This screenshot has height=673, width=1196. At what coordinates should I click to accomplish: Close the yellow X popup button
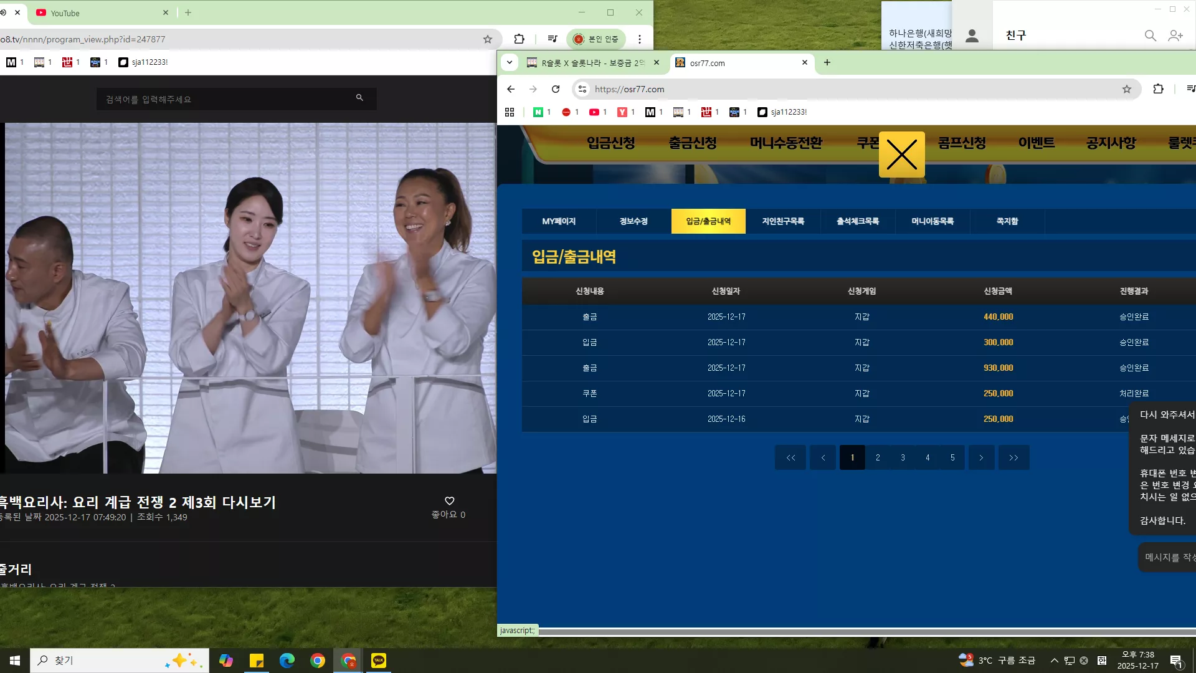pos(901,155)
